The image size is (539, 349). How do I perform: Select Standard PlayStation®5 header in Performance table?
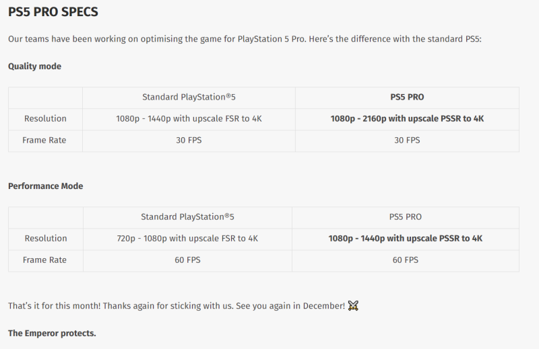click(x=187, y=217)
